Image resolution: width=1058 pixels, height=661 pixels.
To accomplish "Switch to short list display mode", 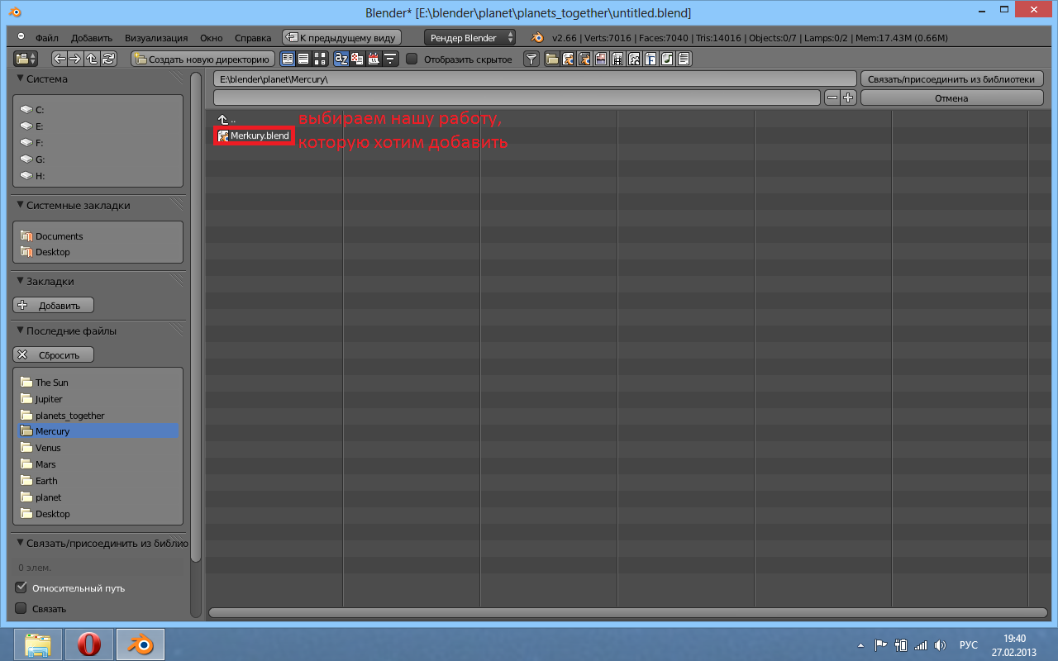I will coord(288,59).
